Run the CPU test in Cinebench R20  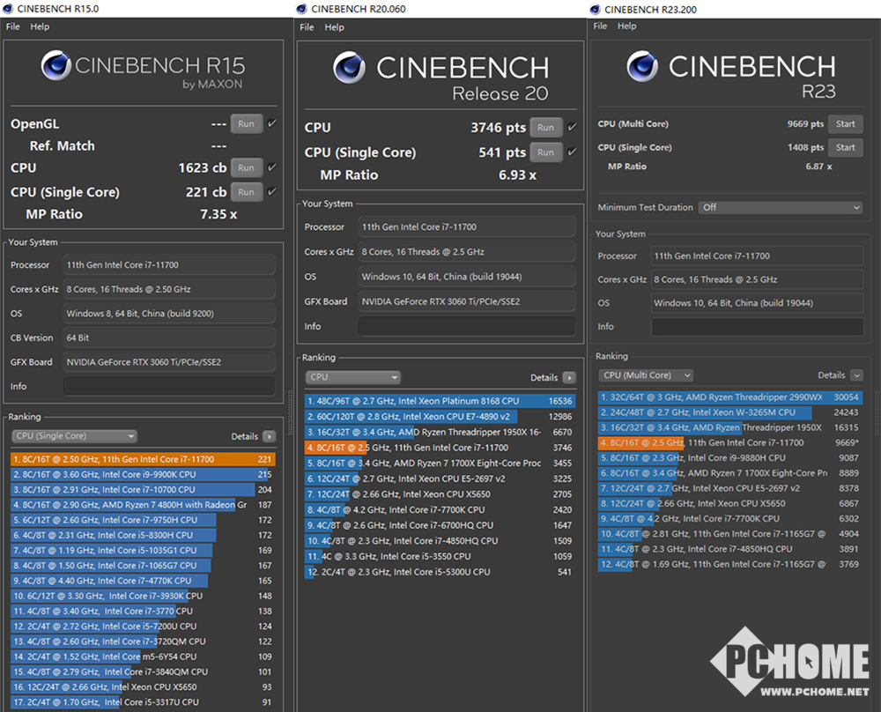545,128
